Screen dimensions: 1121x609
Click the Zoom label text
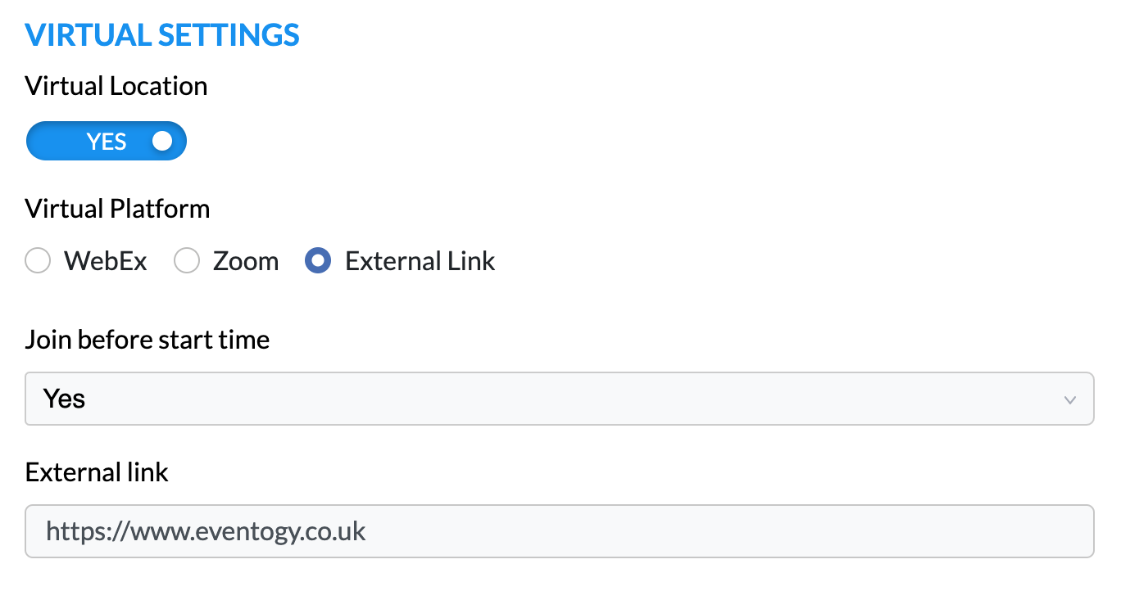[246, 260]
